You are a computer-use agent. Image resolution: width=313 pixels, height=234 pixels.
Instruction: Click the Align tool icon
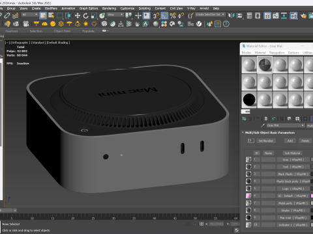(239, 16)
